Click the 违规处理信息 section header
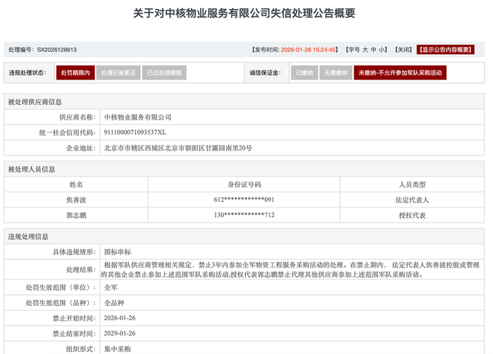Viewport: 493px width, 354px height. coord(28,236)
